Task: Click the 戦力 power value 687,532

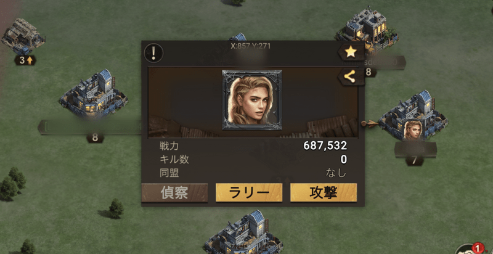Action: [x=325, y=145]
